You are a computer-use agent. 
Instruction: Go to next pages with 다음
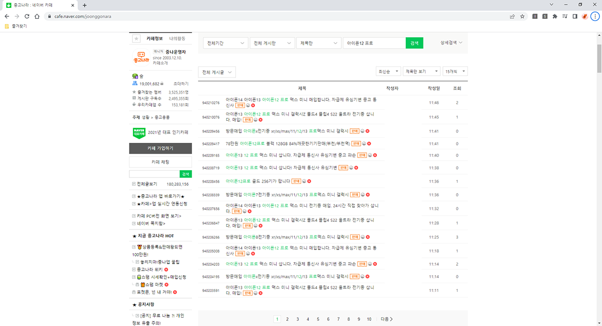tap(387, 319)
